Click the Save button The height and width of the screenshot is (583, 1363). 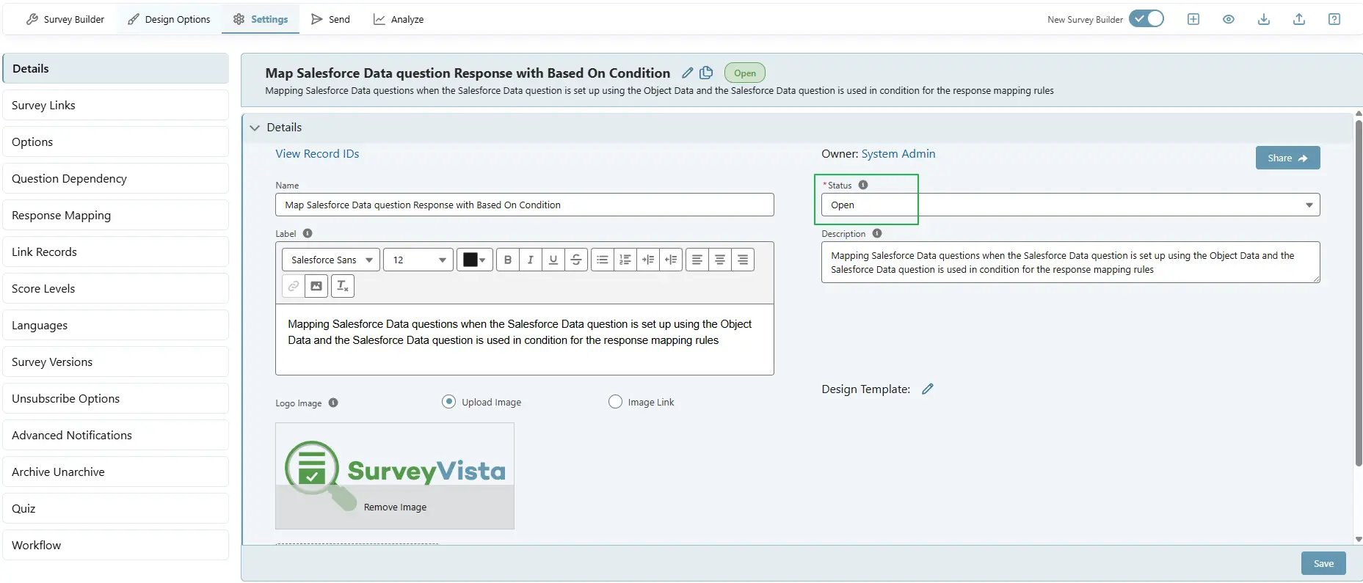coord(1323,563)
